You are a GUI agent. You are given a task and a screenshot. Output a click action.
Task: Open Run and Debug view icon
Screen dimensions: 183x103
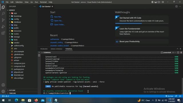[x=3, y=27]
